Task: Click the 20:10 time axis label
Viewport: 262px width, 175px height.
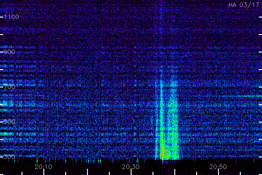Action: click(x=43, y=167)
